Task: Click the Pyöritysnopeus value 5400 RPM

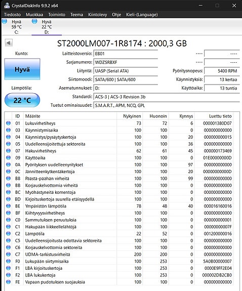Action: point(222,71)
